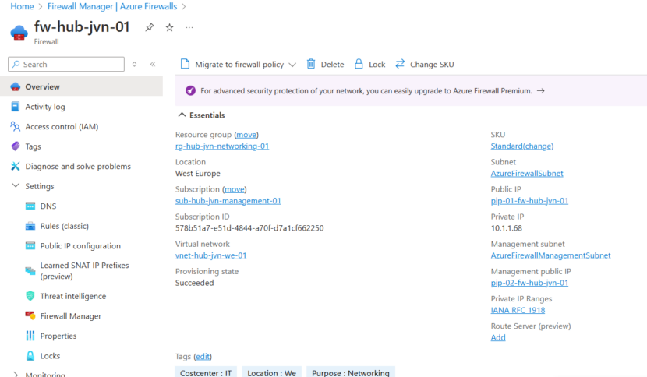This screenshot has height=377, width=647.
Task: Click the Locks padlock icon in sidebar
Action: (30, 355)
